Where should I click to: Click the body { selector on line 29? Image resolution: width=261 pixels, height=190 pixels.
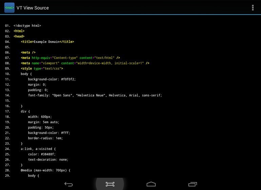click(x=34, y=176)
